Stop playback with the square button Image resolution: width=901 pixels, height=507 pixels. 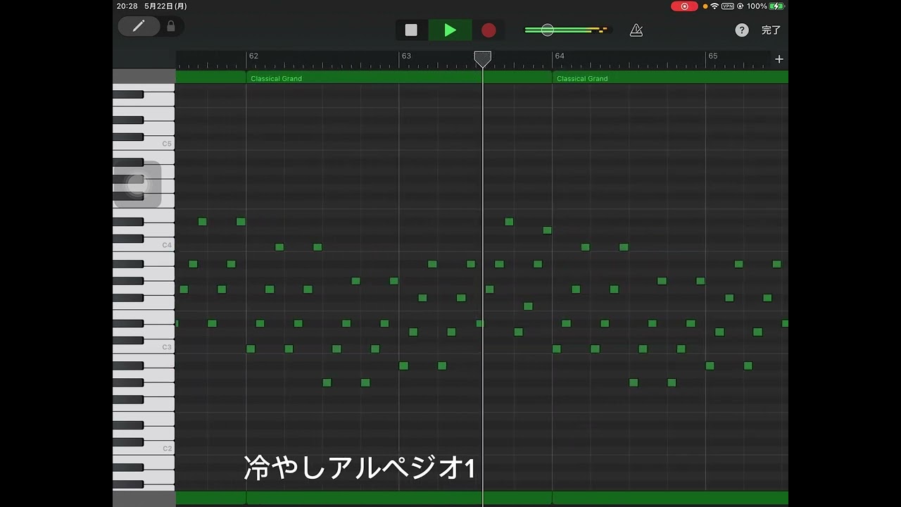[x=411, y=30]
